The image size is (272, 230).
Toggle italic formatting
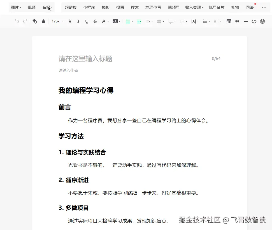click(78, 21)
